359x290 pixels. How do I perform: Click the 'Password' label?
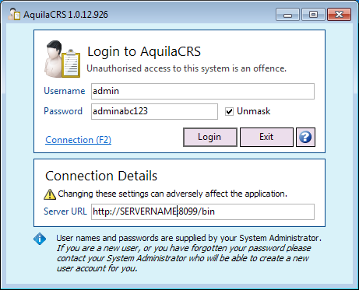63,111
